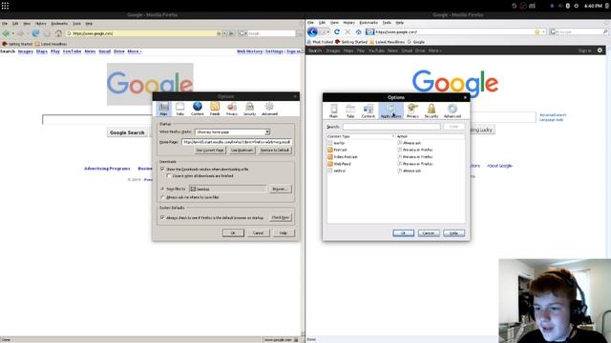Image resolution: width=611 pixels, height=343 pixels.
Task: Open When Firefox starts dropdown
Action: 232,131
